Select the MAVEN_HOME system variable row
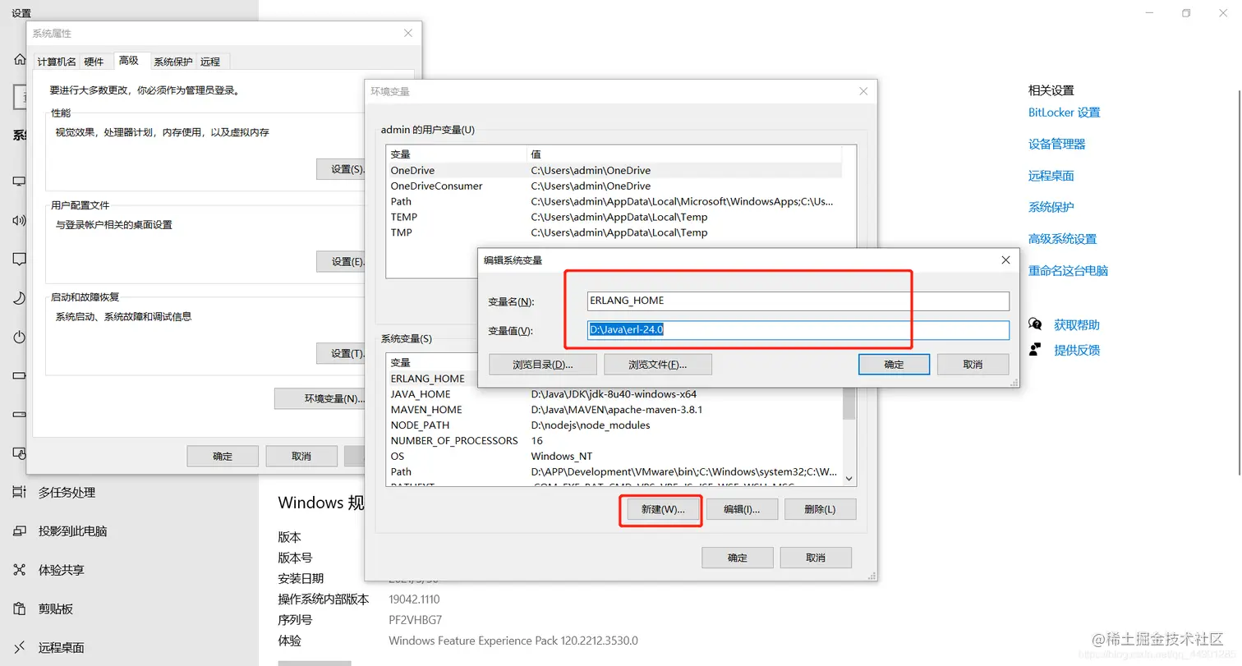This screenshot has width=1242, height=666. (x=614, y=410)
